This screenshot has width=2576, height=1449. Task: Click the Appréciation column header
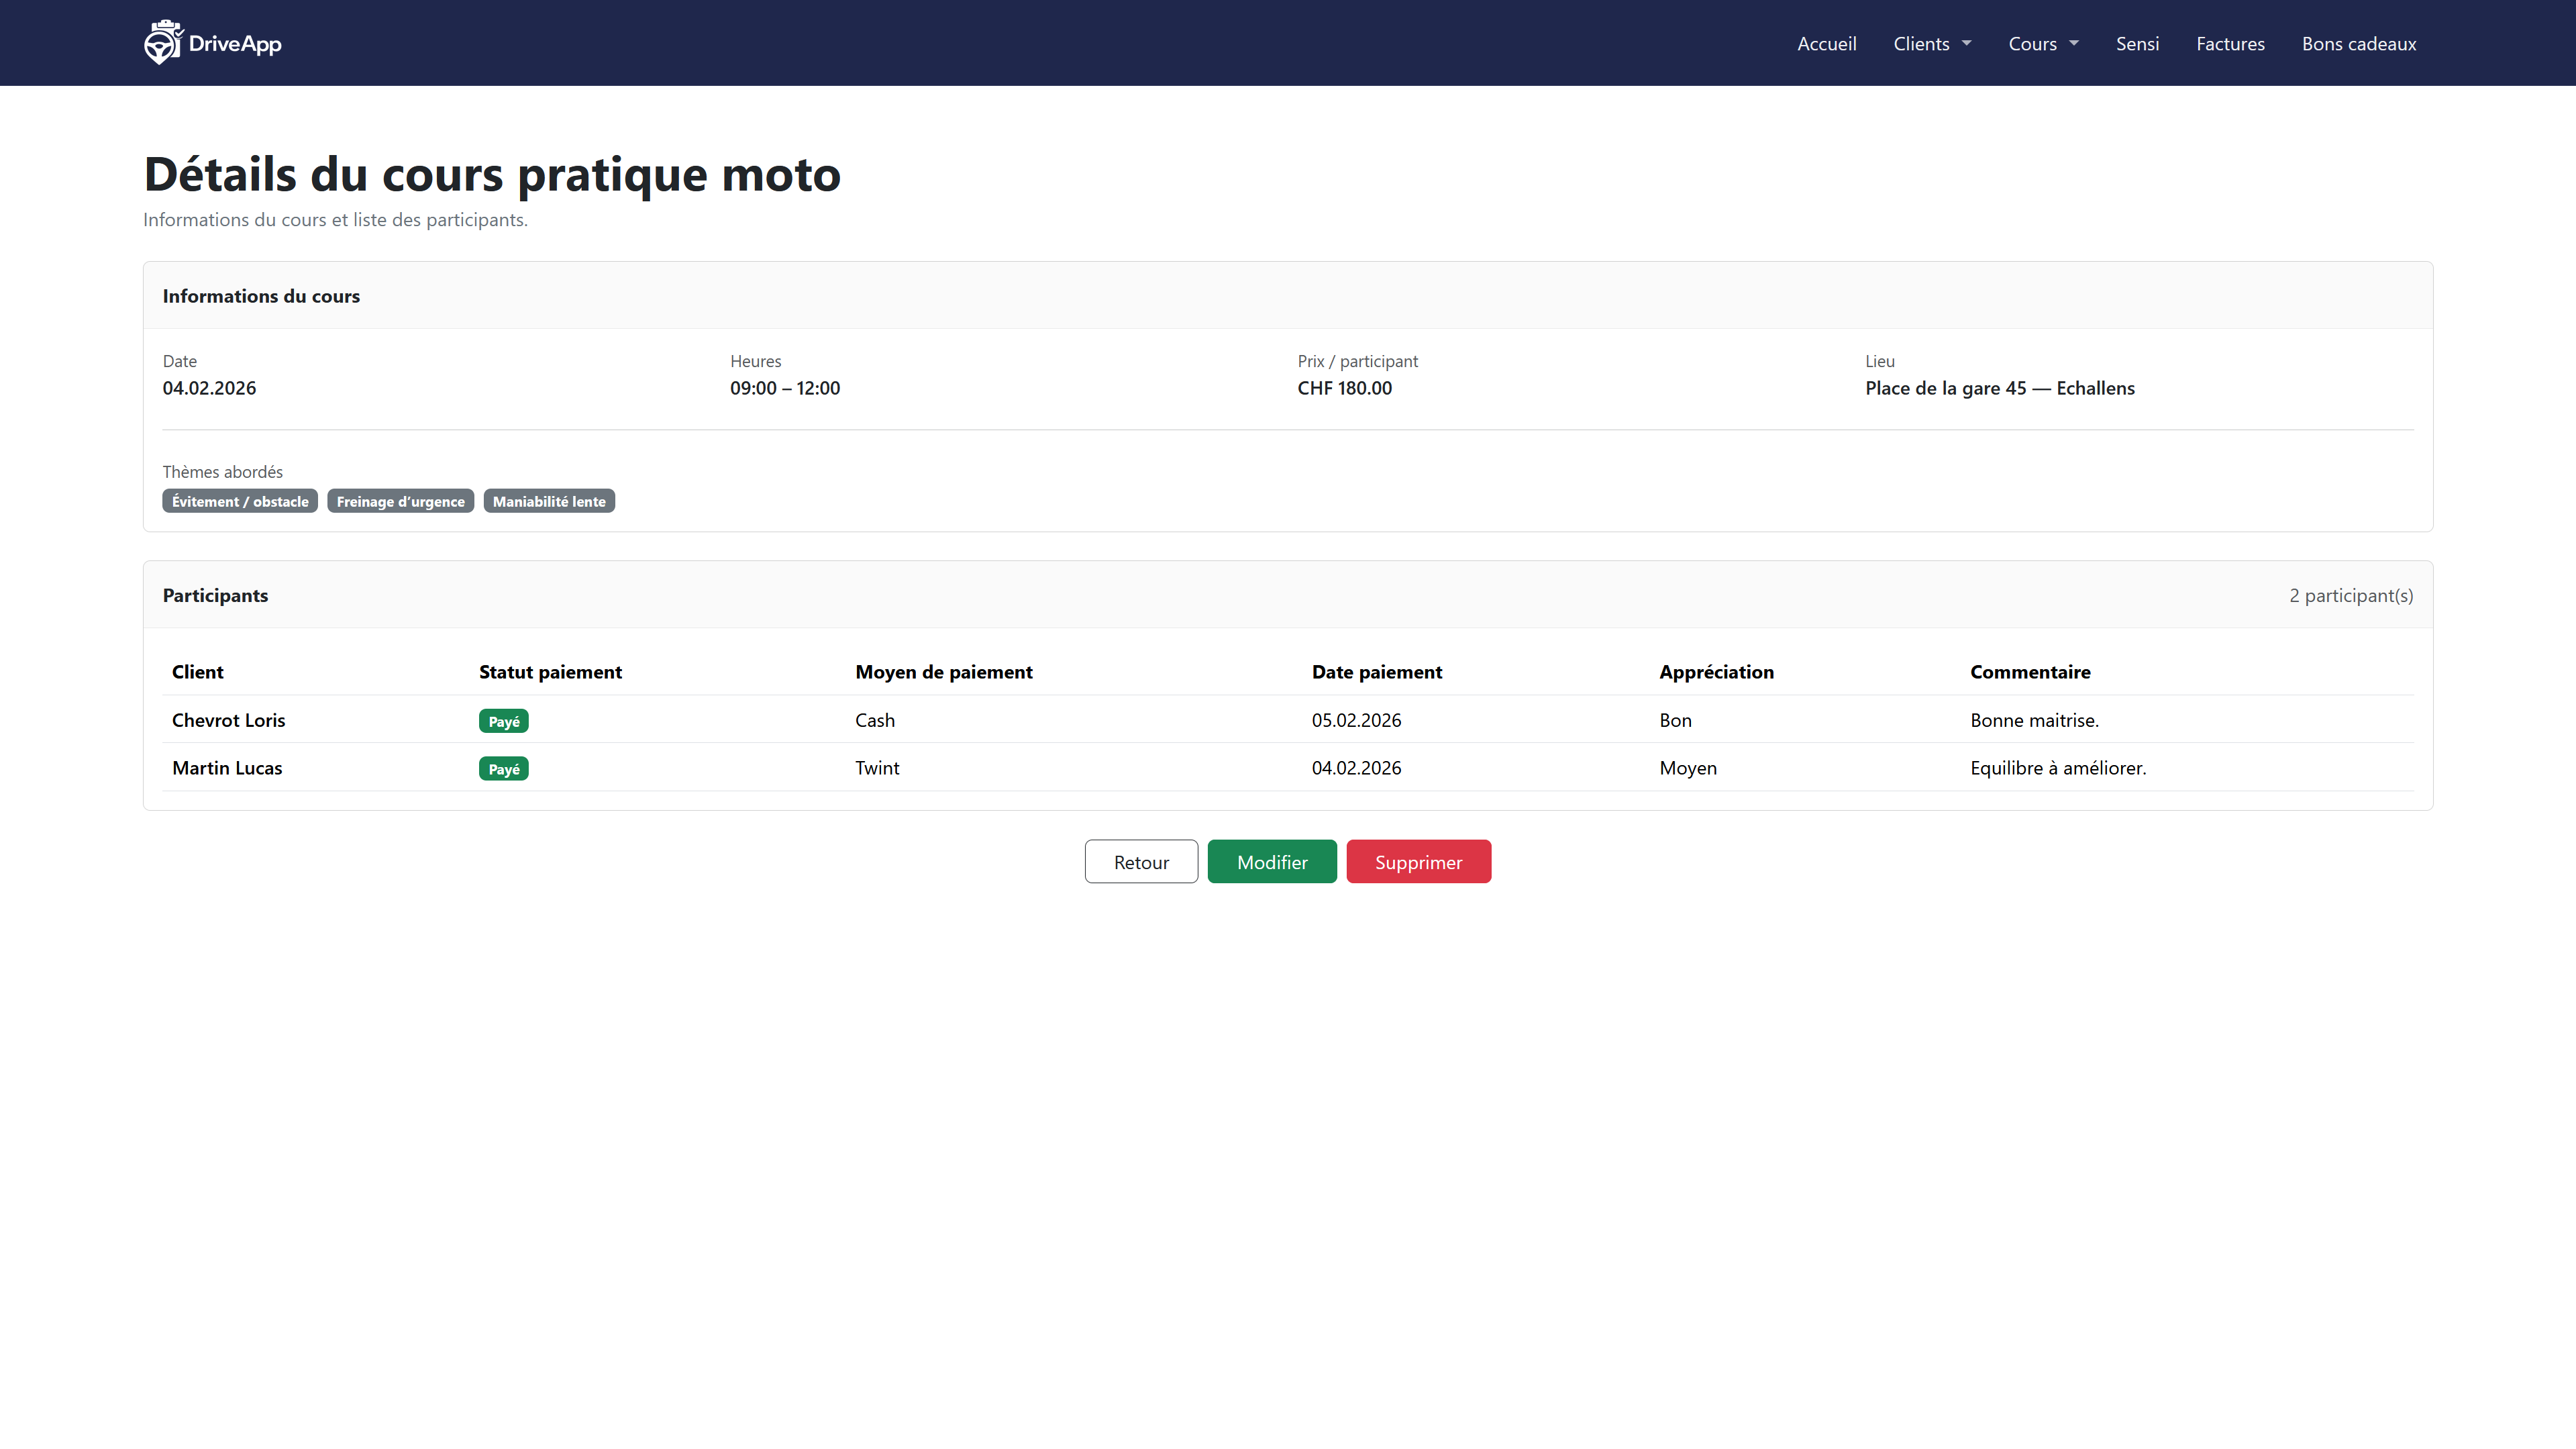pyautogui.click(x=1716, y=672)
